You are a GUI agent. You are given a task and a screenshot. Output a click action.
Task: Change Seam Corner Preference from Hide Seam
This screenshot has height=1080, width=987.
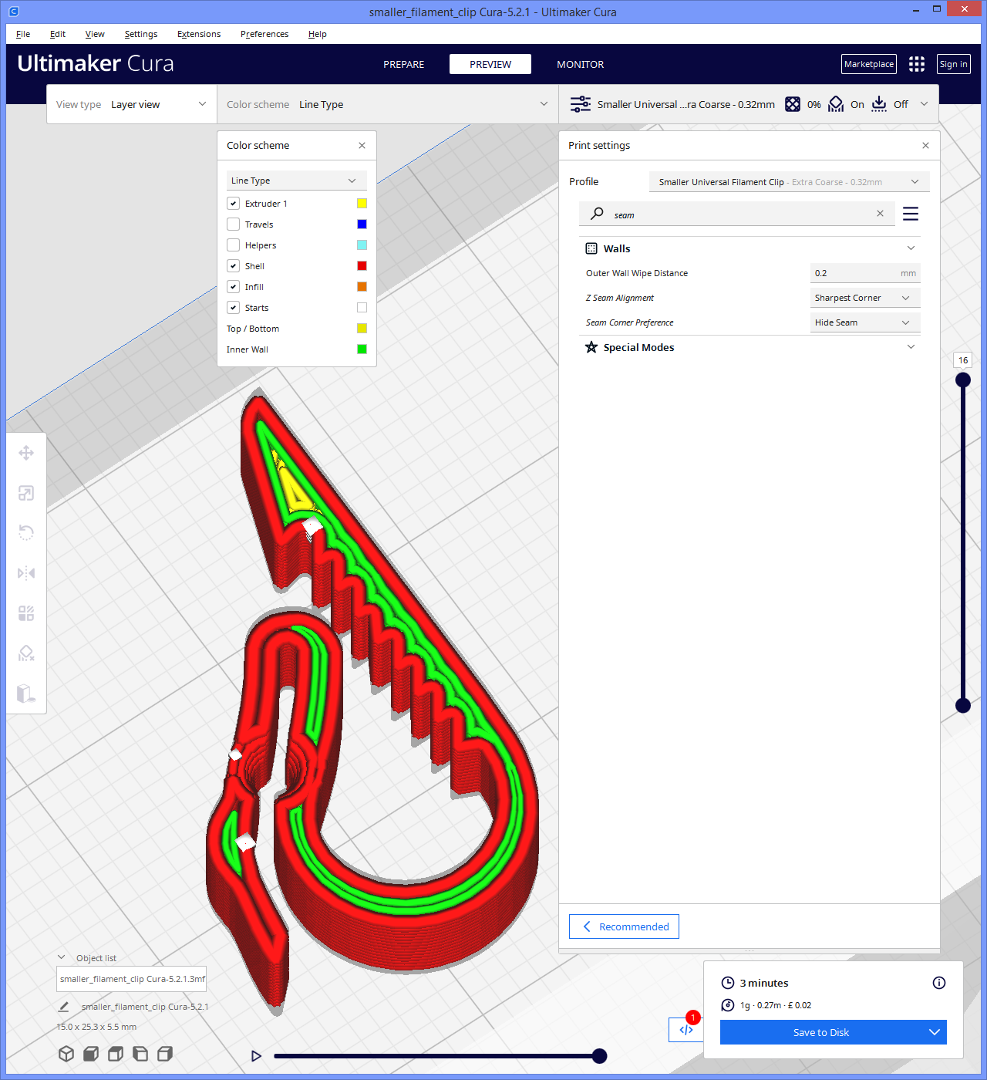point(864,322)
